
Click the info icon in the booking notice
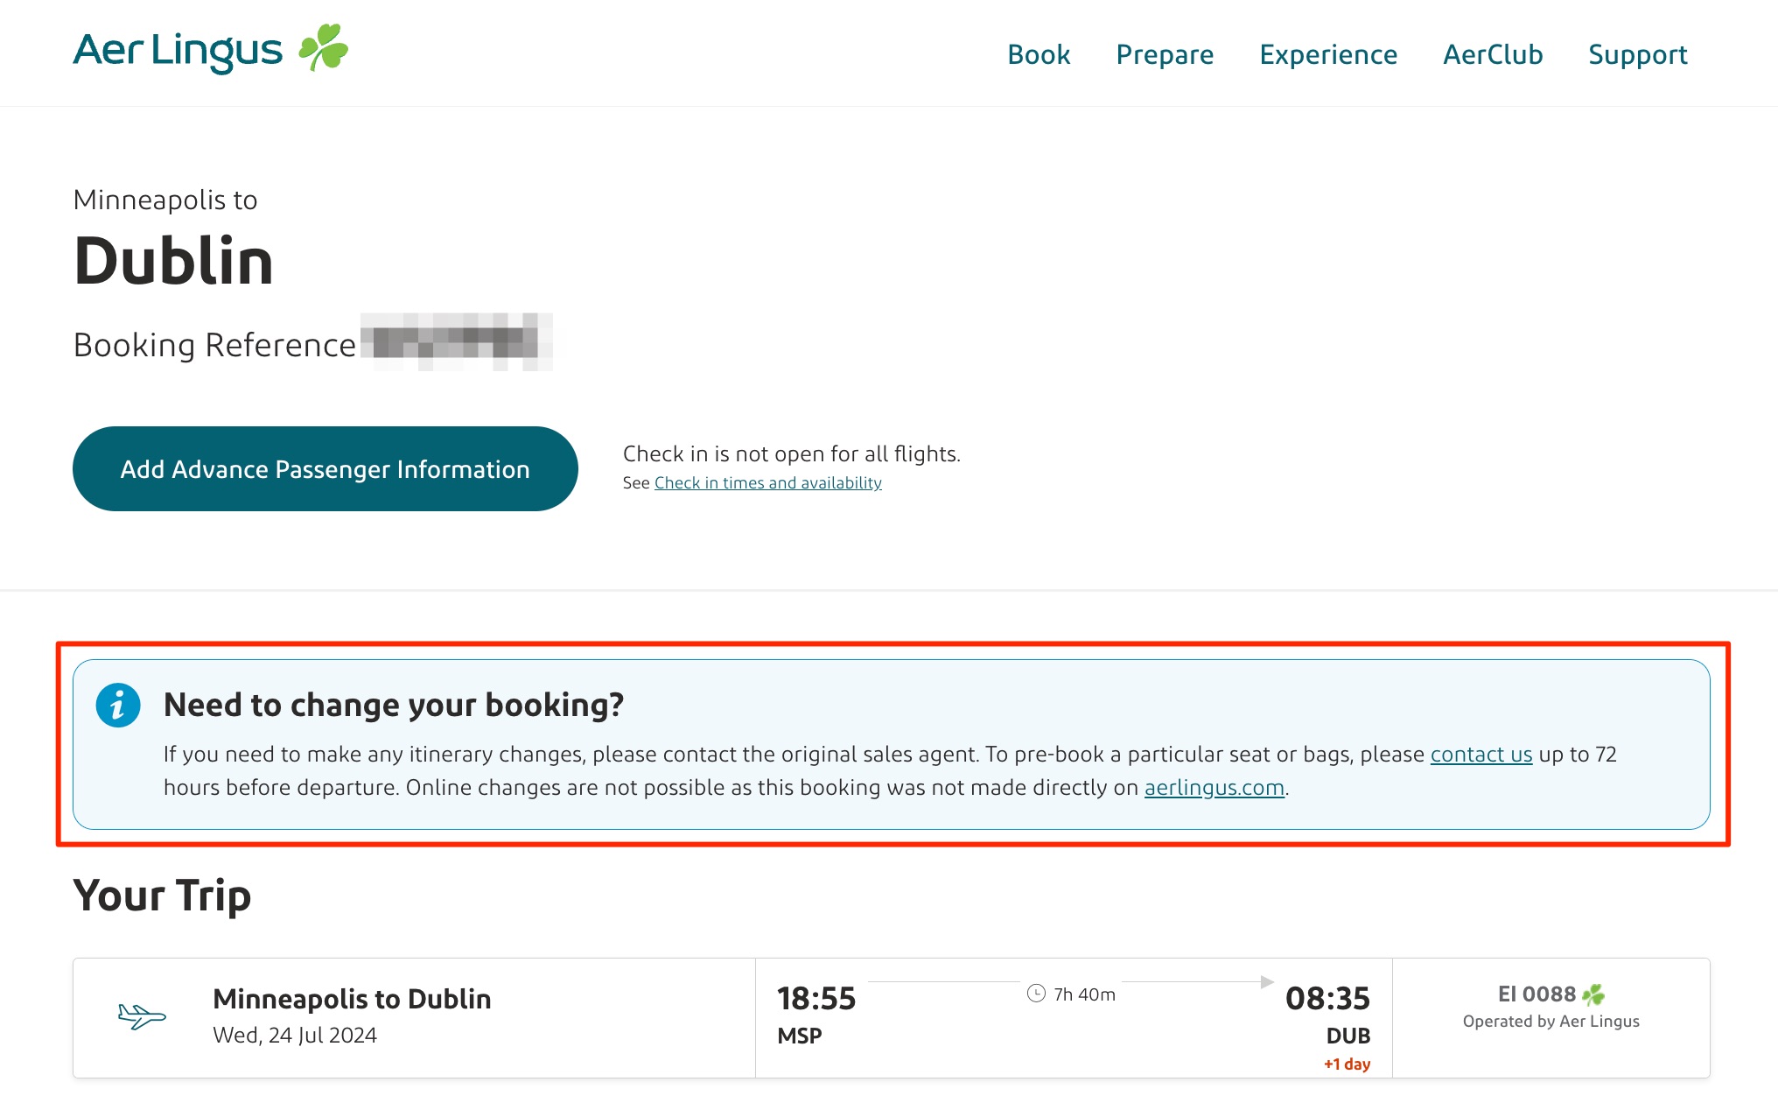point(117,705)
